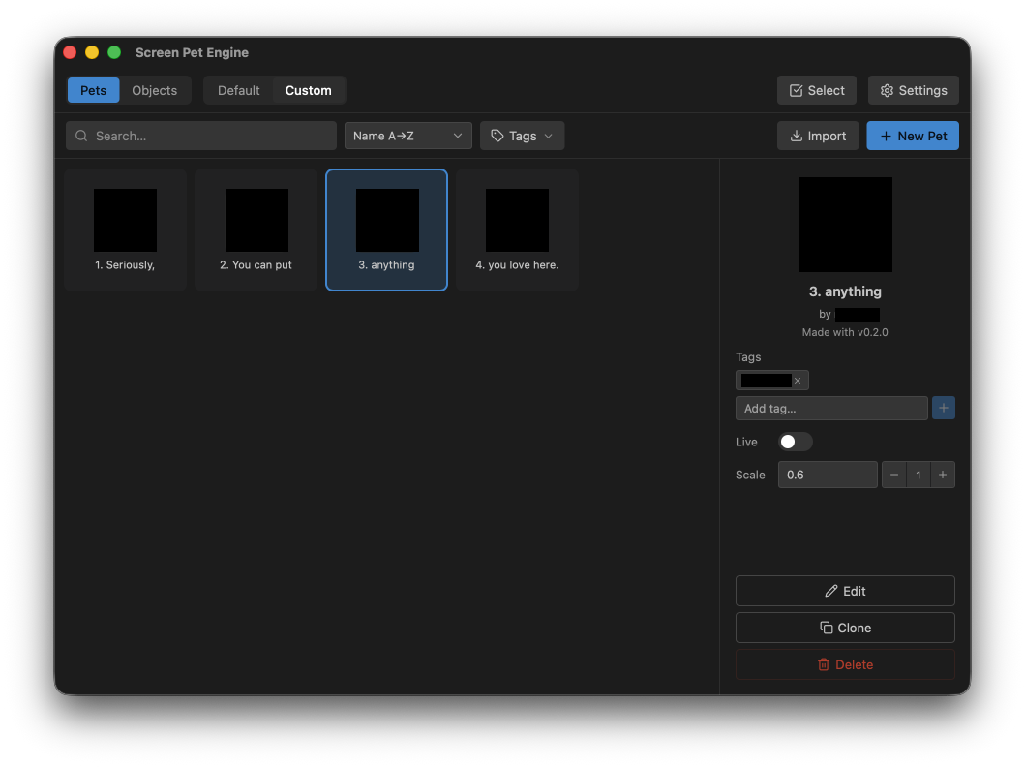Select the '4. you love here.' pet thumbnail
This screenshot has width=1025, height=767.
(x=517, y=220)
